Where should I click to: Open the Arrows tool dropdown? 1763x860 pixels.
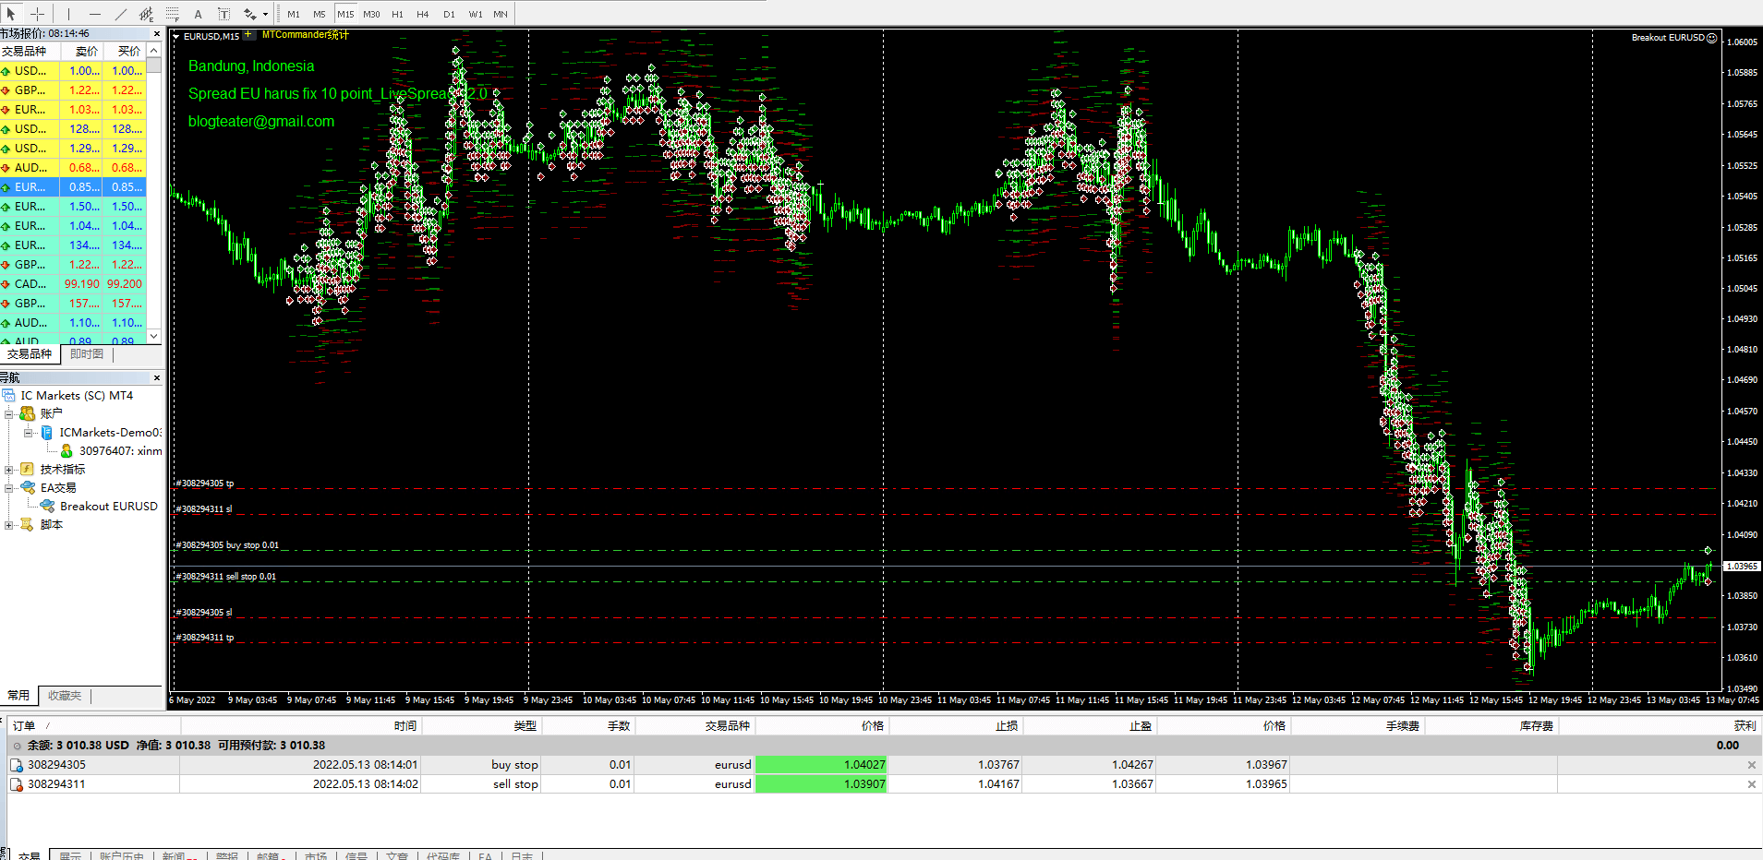265,14
